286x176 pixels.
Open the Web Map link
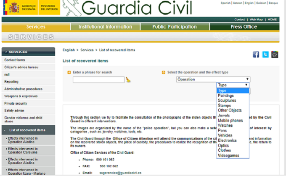[256, 19]
